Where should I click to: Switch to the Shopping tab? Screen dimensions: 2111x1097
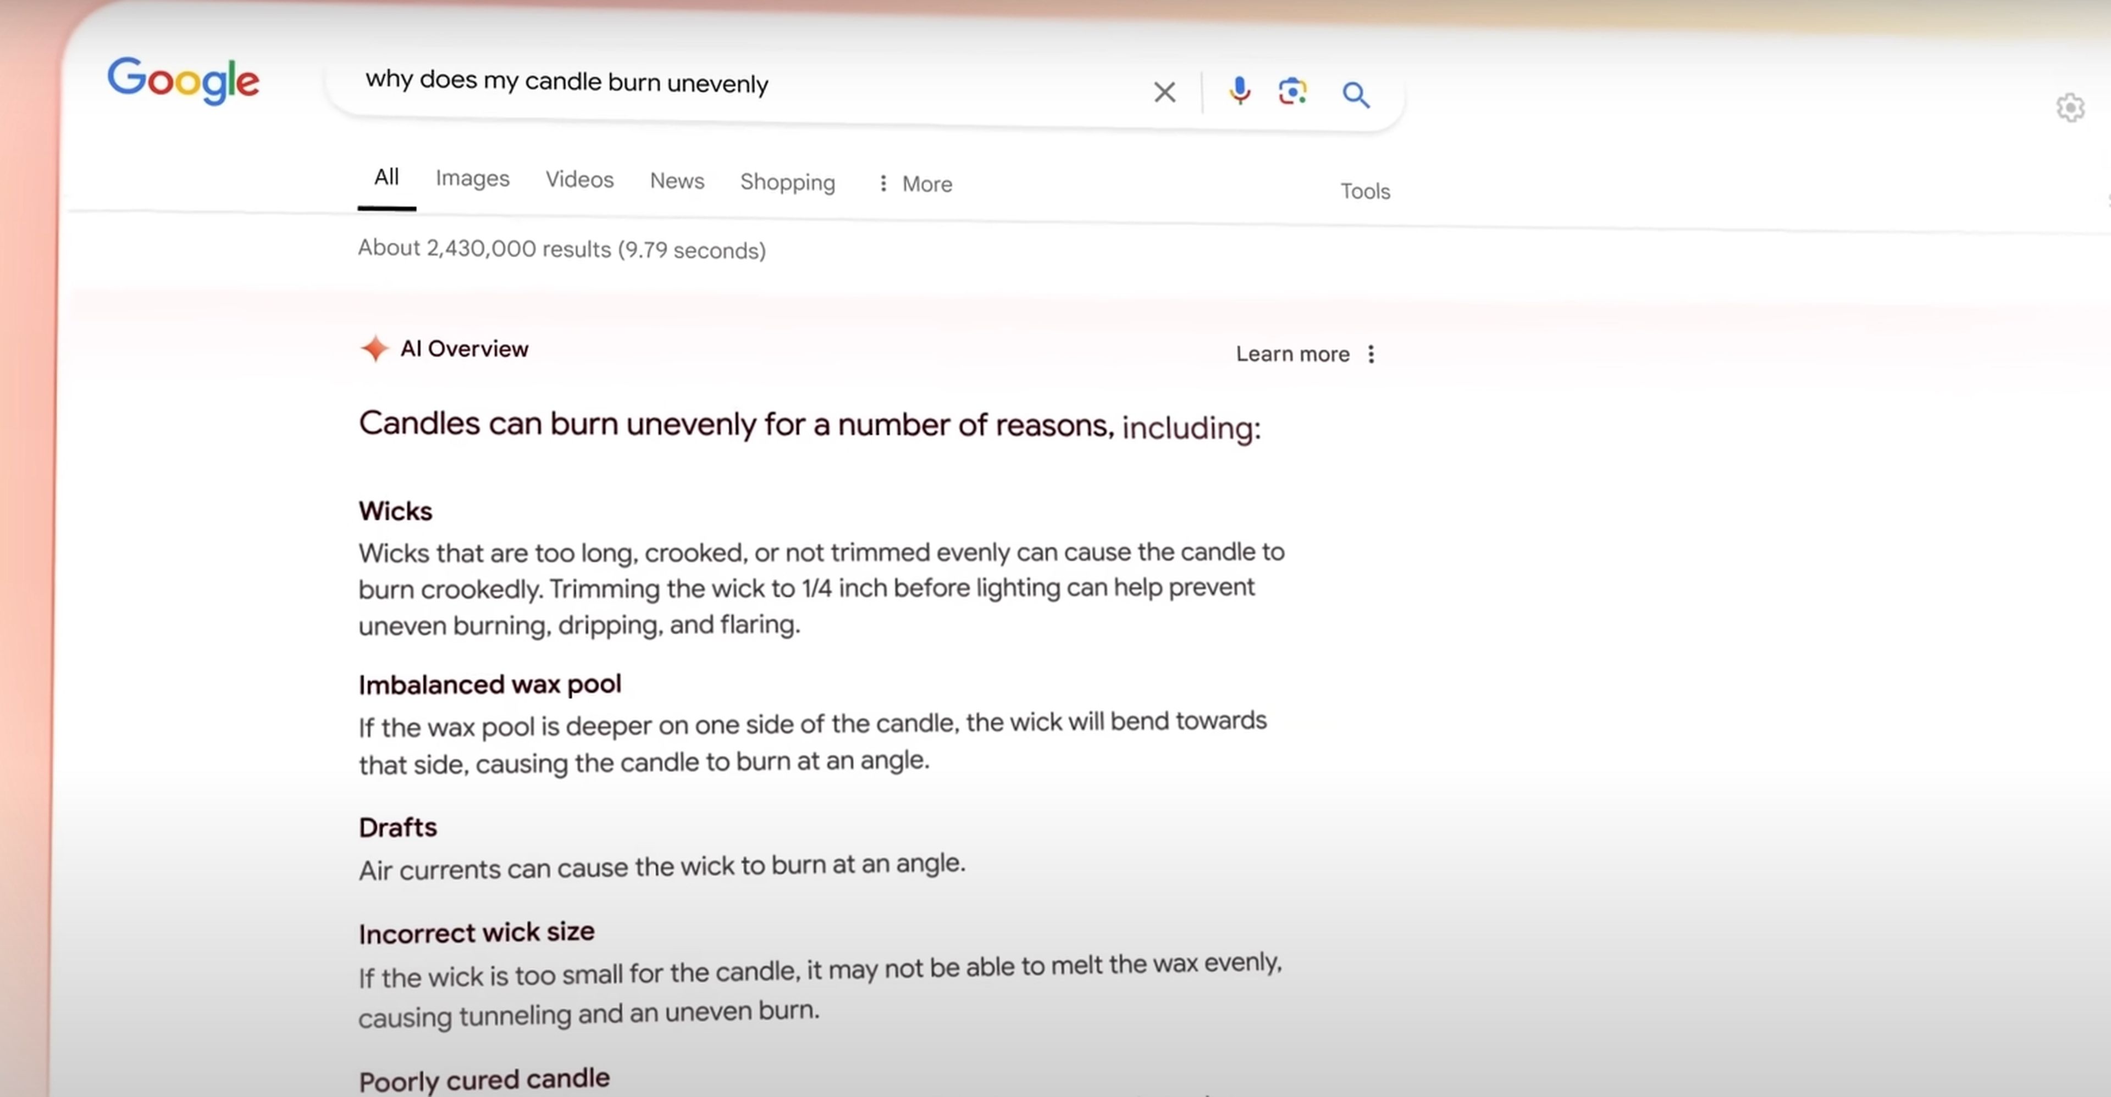click(788, 182)
